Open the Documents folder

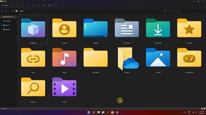127,28
